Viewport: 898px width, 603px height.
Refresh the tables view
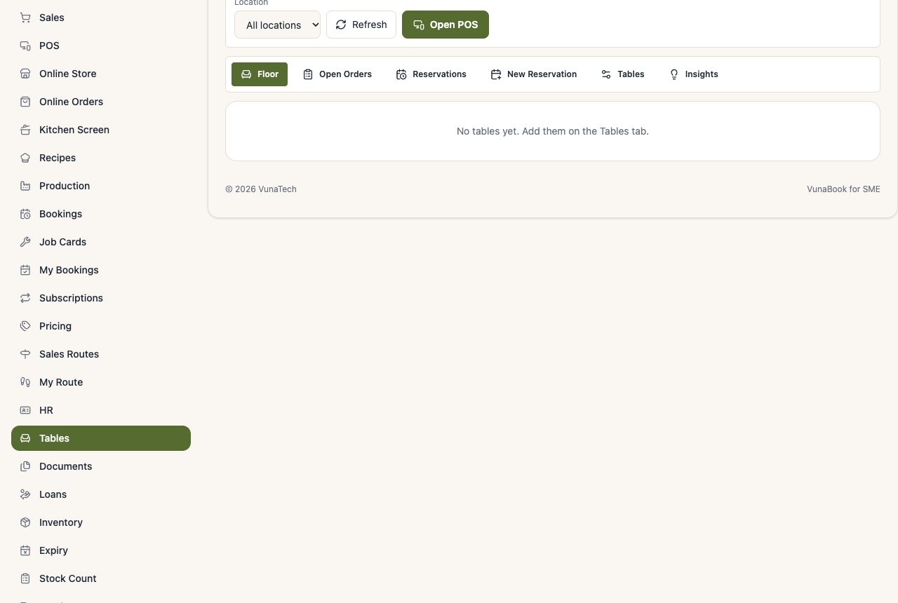click(361, 25)
